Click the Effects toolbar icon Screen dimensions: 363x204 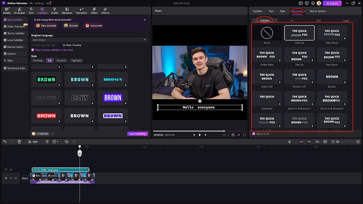105,10
